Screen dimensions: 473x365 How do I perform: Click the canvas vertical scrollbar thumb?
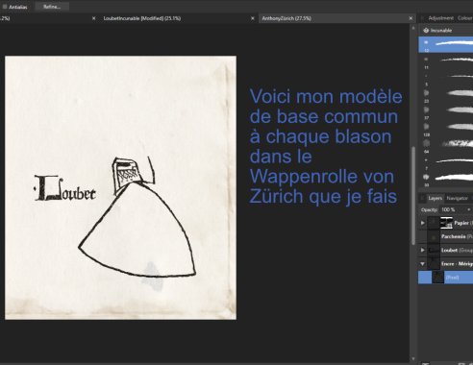[x=413, y=196]
